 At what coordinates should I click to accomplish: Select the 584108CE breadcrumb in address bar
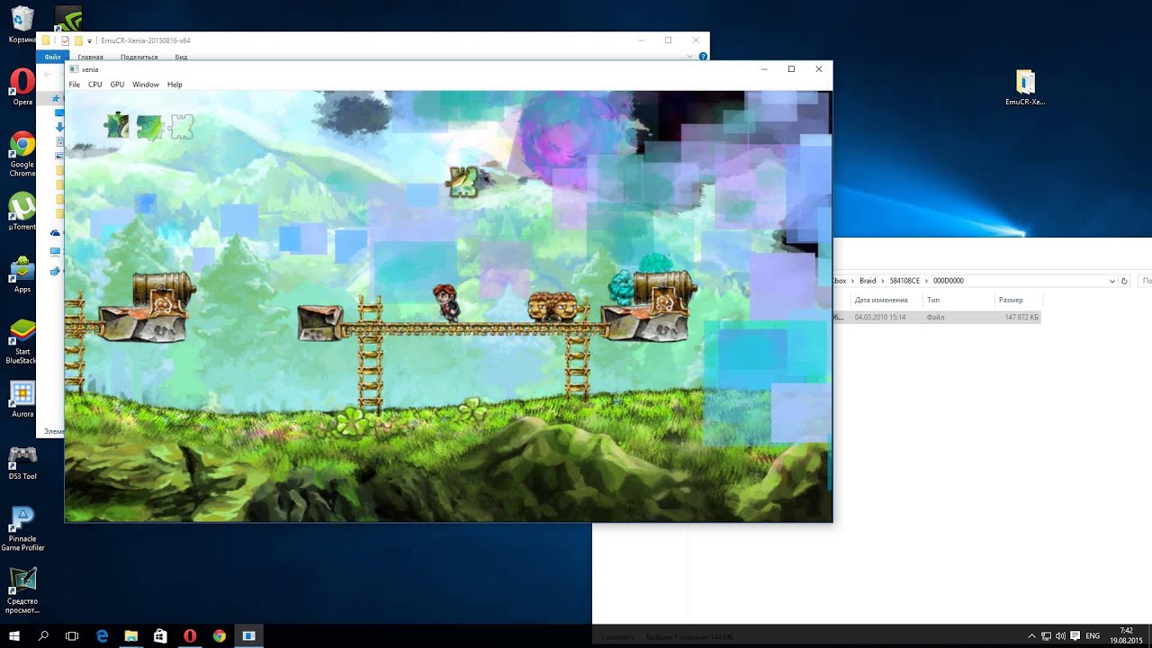point(904,281)
